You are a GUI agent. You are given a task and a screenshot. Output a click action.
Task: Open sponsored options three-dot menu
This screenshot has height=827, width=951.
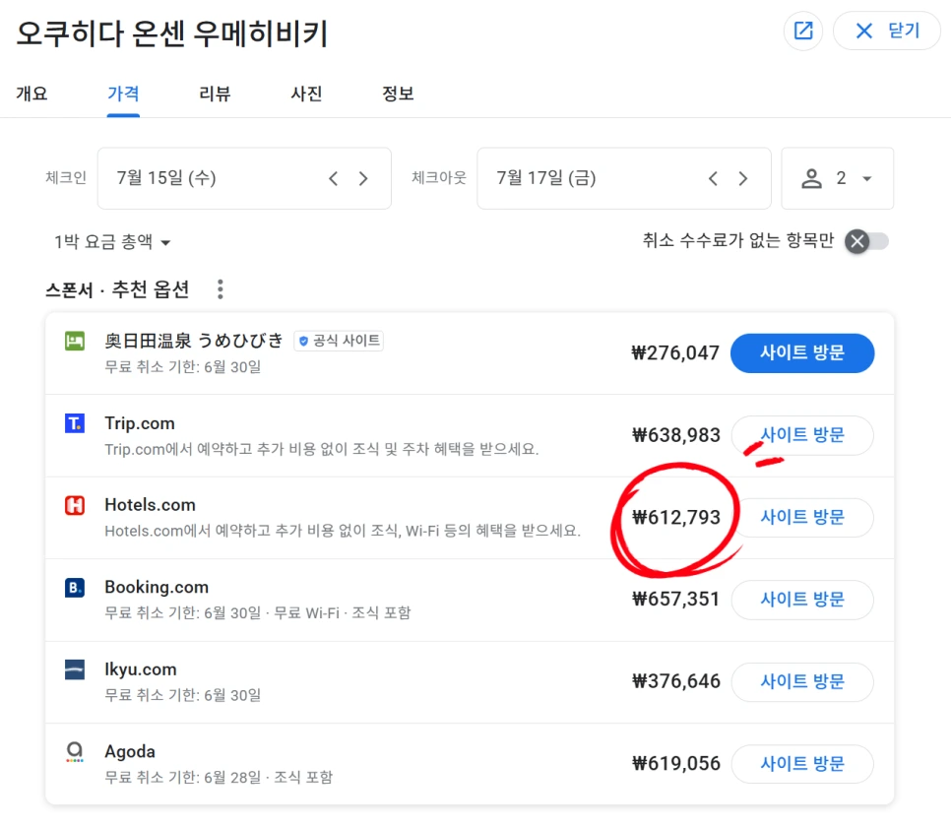click(221, 289)
